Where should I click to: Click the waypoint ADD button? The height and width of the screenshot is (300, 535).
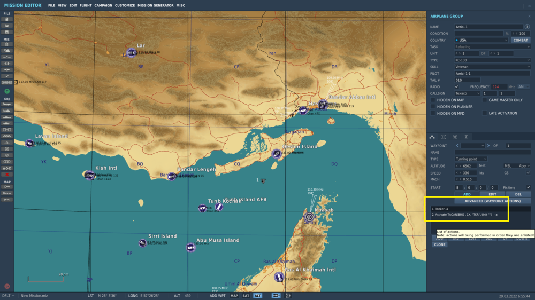pos(467,194)
